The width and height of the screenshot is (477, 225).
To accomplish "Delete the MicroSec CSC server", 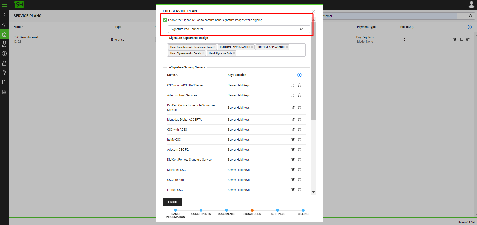I will click(x=299, y=170).
